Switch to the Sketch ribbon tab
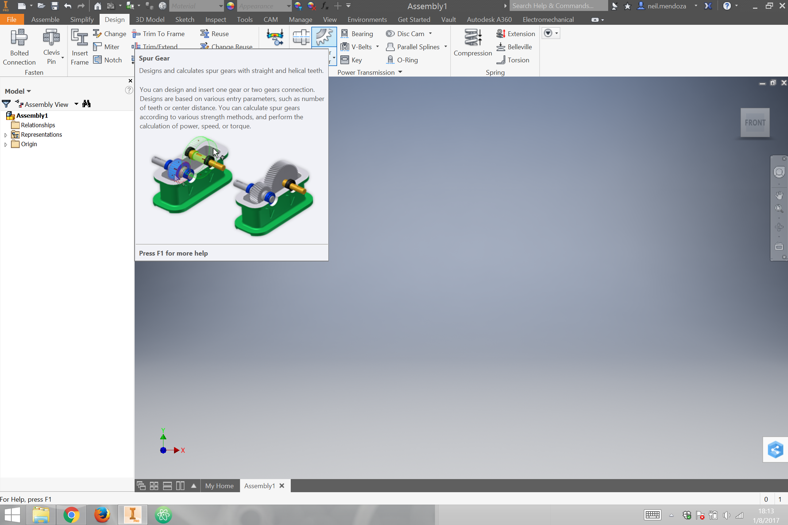The width and height of the screenshot is (788, 525). (x=185, y=19)
